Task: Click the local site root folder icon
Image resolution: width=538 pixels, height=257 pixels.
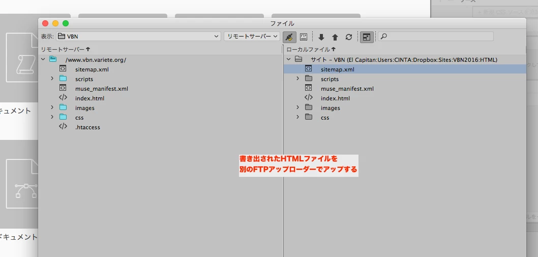Action: (298, 59)
